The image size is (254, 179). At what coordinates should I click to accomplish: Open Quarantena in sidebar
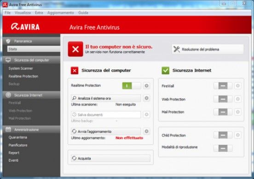point(18,138)
